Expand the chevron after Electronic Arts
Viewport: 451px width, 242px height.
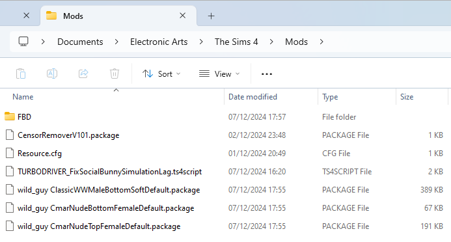click(x=201, y=42)
